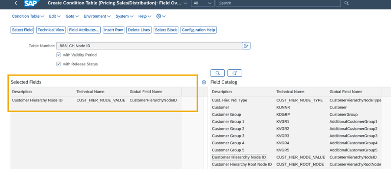
Task: Click into the Search input field
Action: (x=278, y=3)
